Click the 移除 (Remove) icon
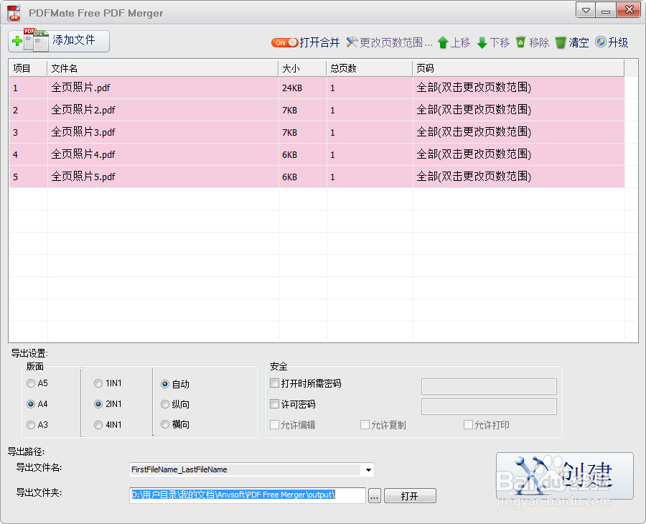 pos(521,42)
